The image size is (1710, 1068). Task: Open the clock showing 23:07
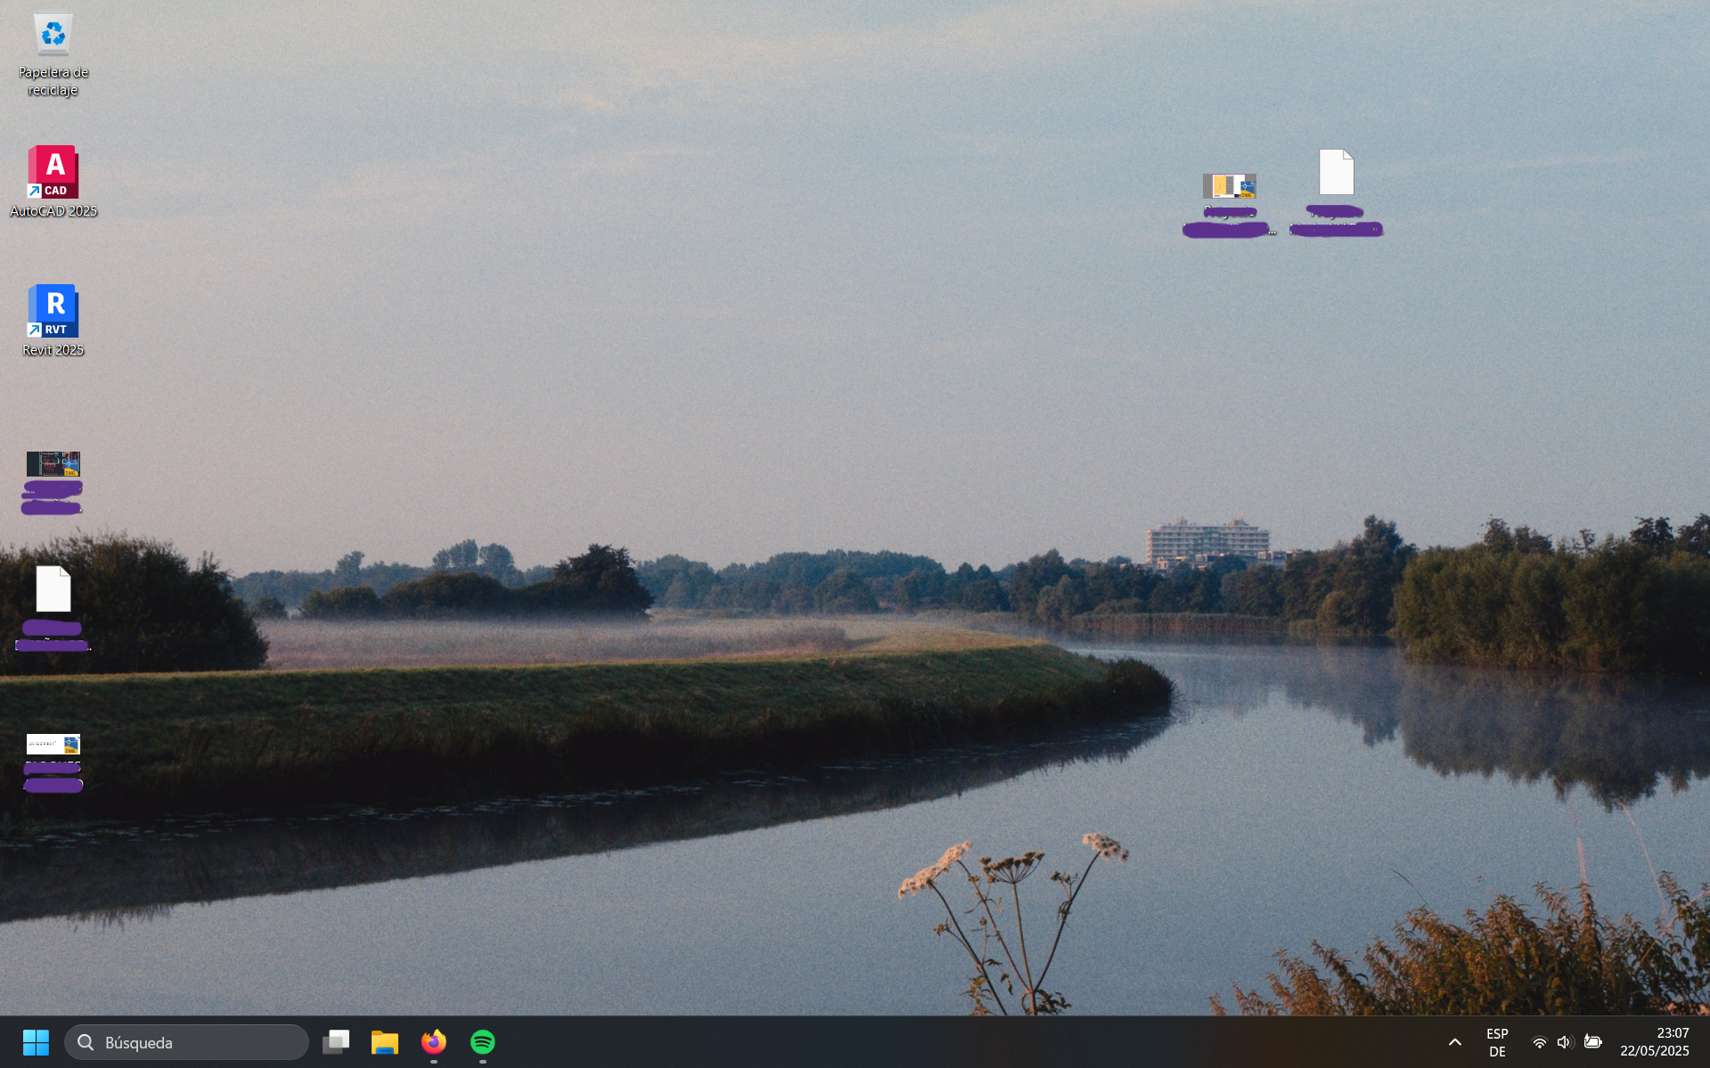pos(1655,1042)
